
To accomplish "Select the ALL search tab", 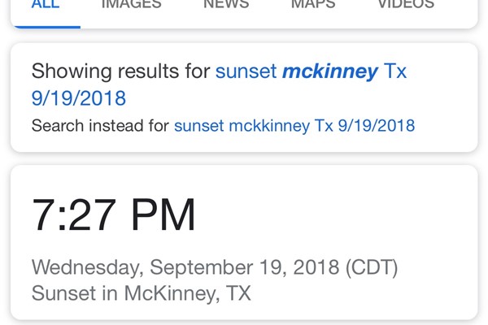I will (45, 4).
